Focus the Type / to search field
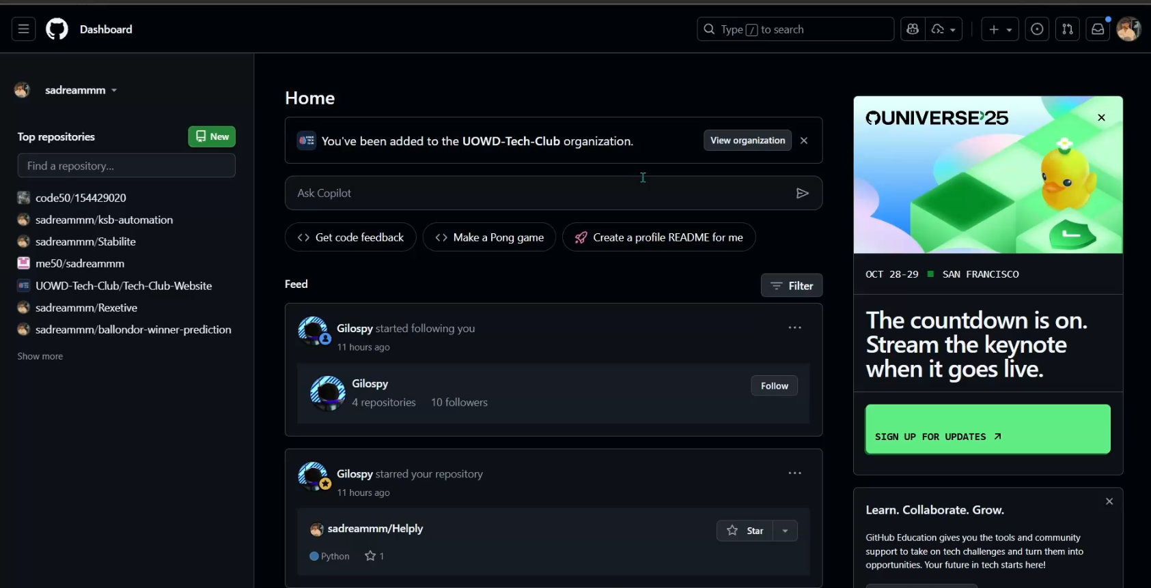 coord(795,29)
